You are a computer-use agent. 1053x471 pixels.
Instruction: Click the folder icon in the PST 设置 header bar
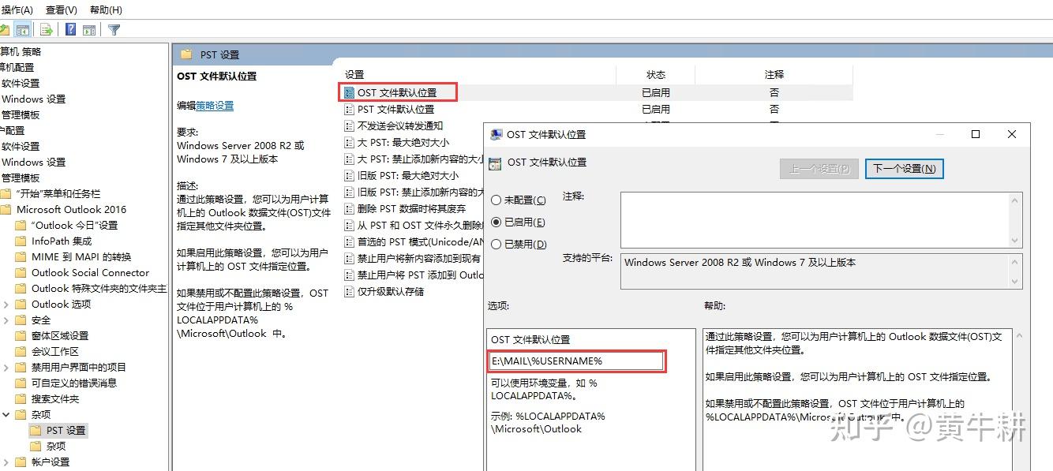[186, 54]
